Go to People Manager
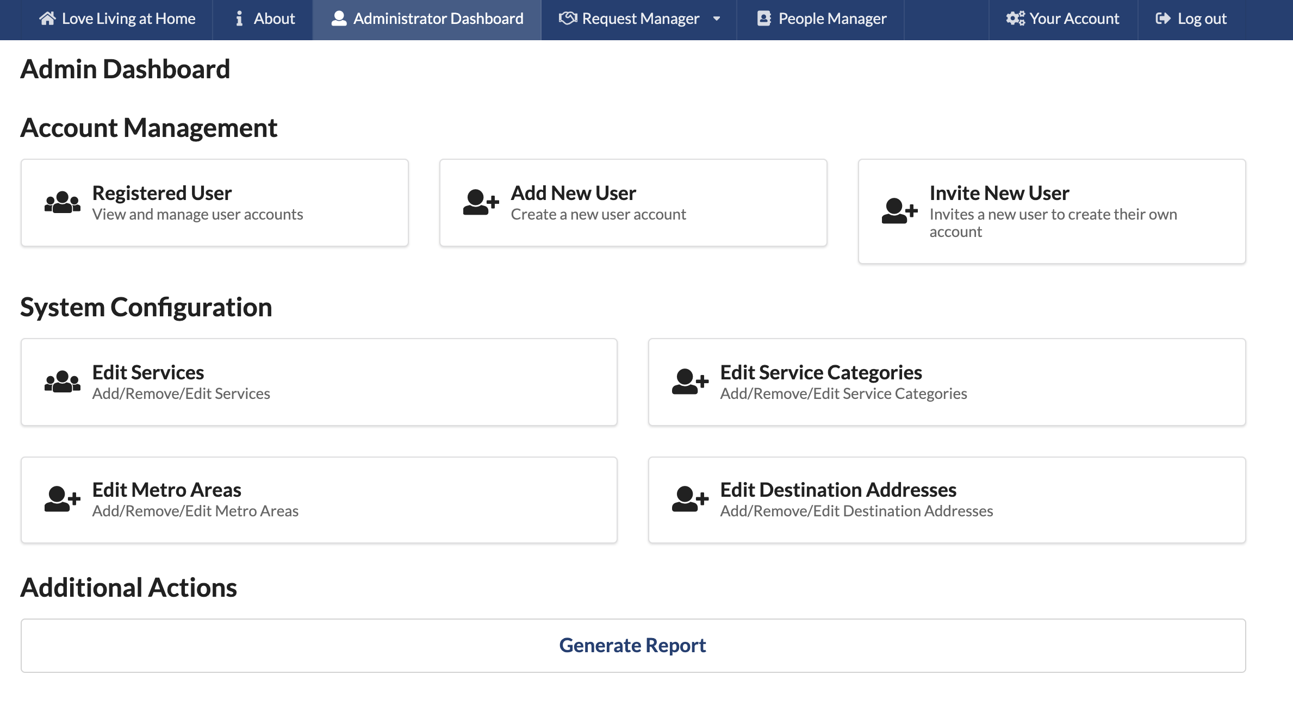 (x=821, y=19)
